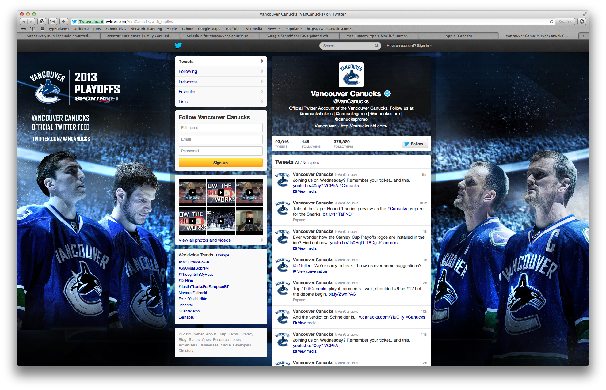The height and width of the screenshot is (390, 606).
Task: Open Top Sites grid icon in bookmarks bar
Action: pos(42,29)
